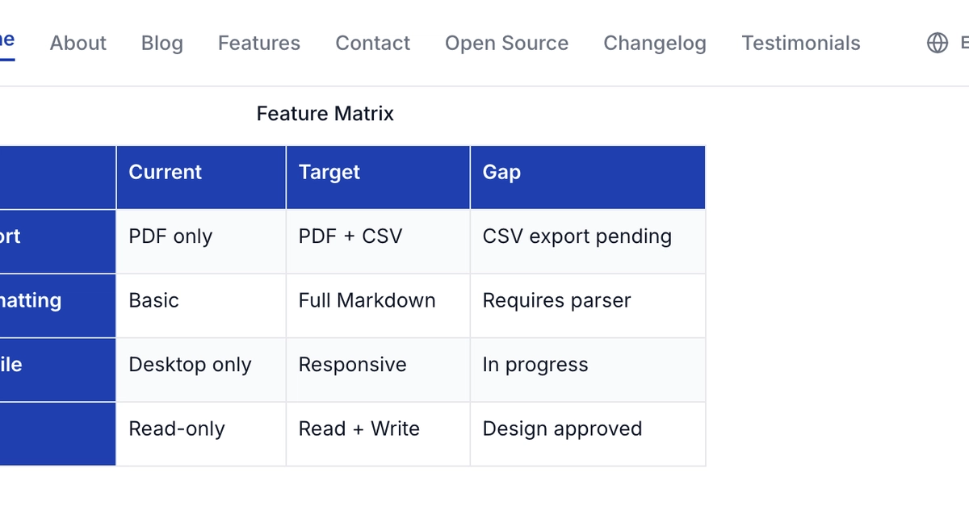969x506 pixels.
Task: Select the In progress cell
Action: tap(588, 370)
